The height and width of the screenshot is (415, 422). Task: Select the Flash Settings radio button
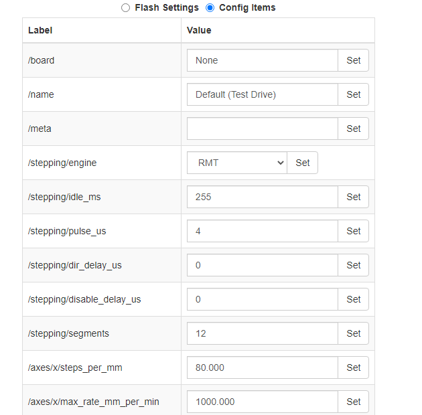125,8
